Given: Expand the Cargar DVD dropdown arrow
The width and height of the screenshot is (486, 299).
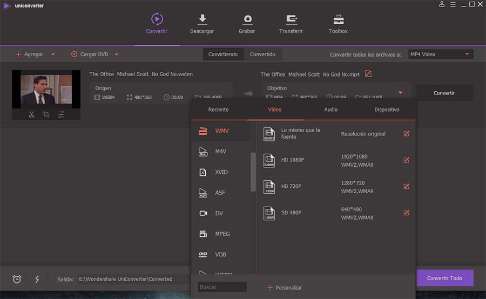Looking at the screenshot, I should [x=117, y=54].
